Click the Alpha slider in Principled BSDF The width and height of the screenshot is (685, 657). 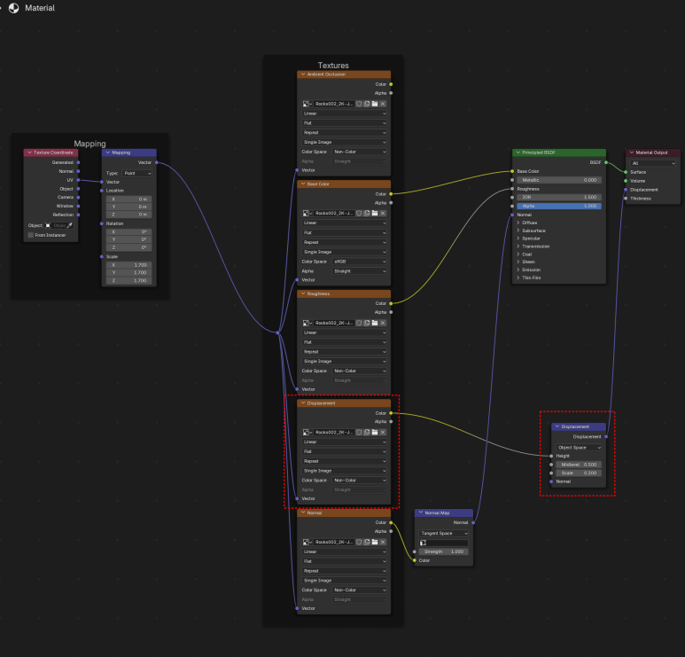(x=559, y=206)
